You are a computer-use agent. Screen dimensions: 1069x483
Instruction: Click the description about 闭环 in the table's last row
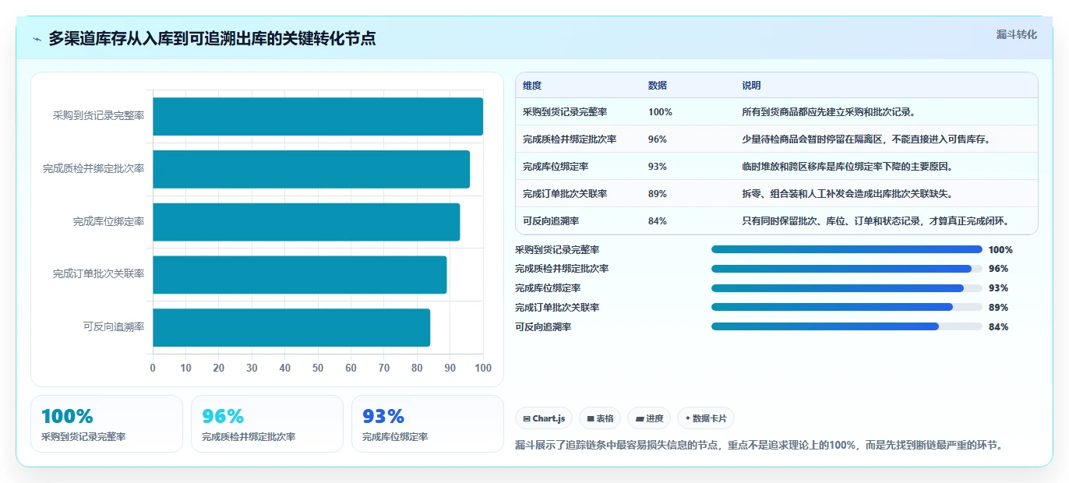click(877, 221)
